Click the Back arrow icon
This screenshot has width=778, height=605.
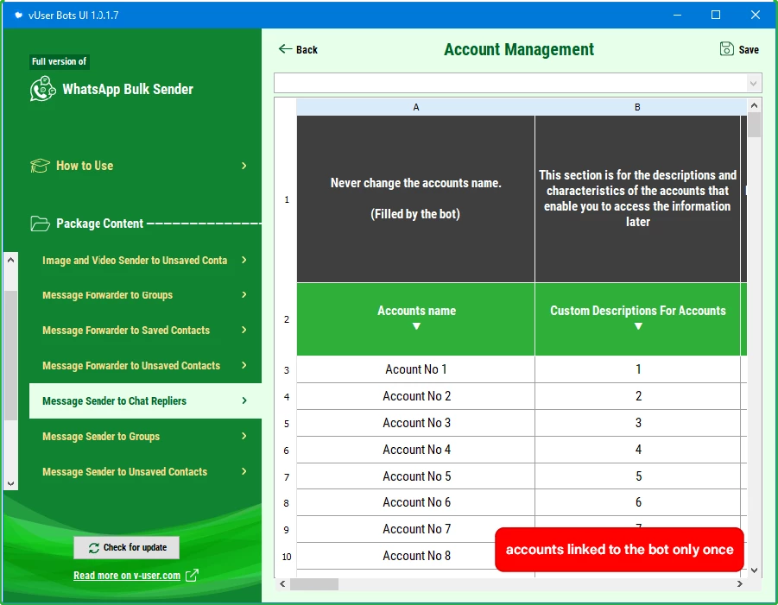pyautogui.click(x=285, y=48)
